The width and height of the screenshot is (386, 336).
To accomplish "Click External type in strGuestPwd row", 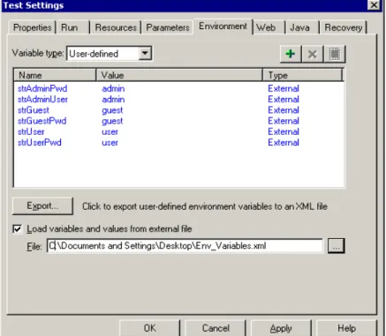I will pyautogui.click(x=284, y=121).
